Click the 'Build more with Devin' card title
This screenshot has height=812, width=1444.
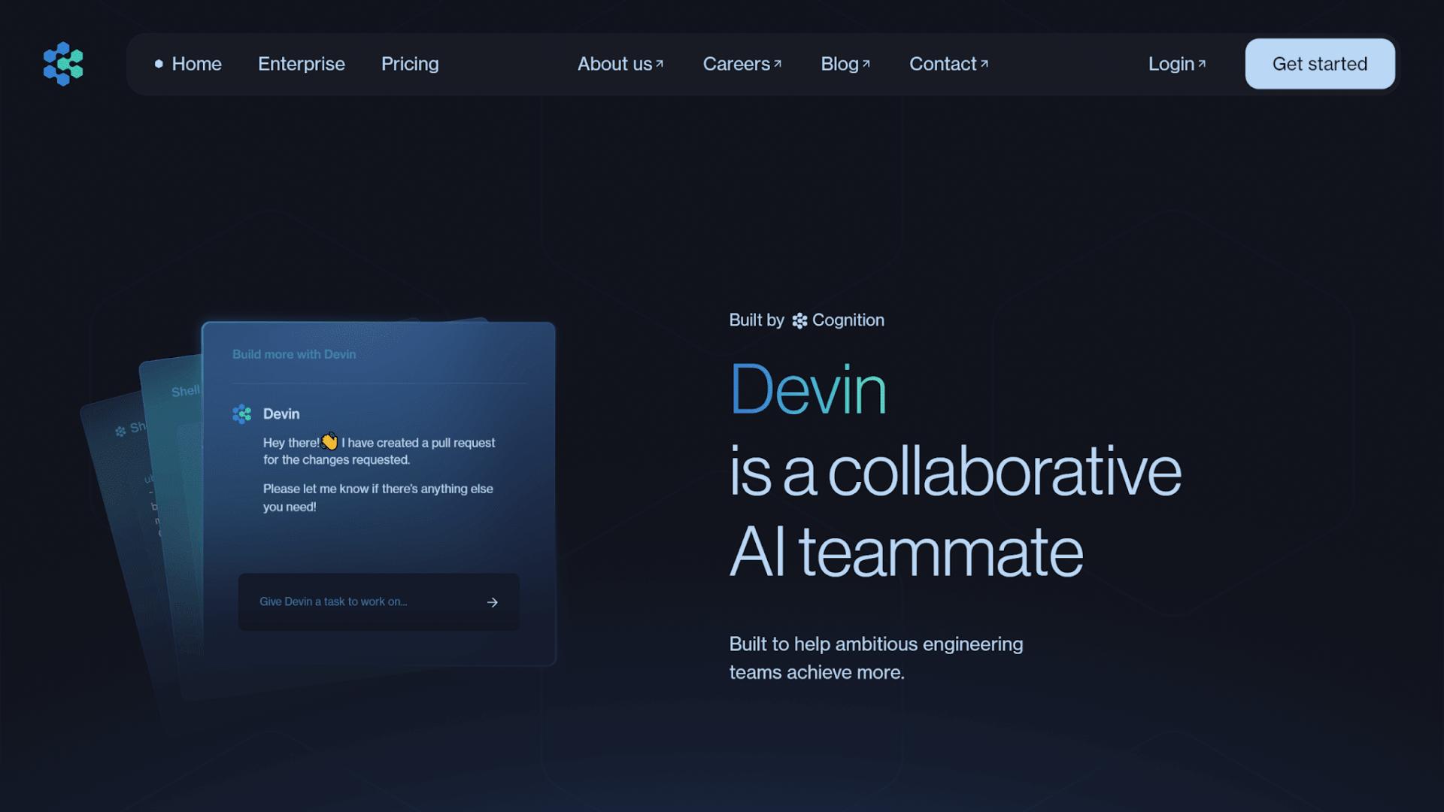(x=294, y=354)
